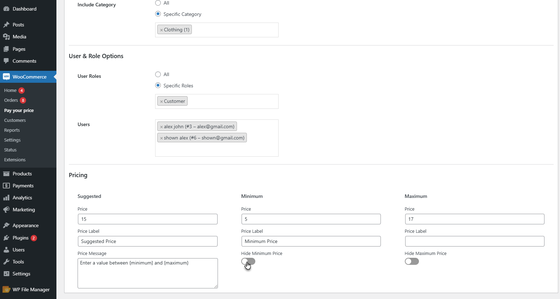Click the Maximum Price input field
This screenshot has width=560, height=299.
475,219
